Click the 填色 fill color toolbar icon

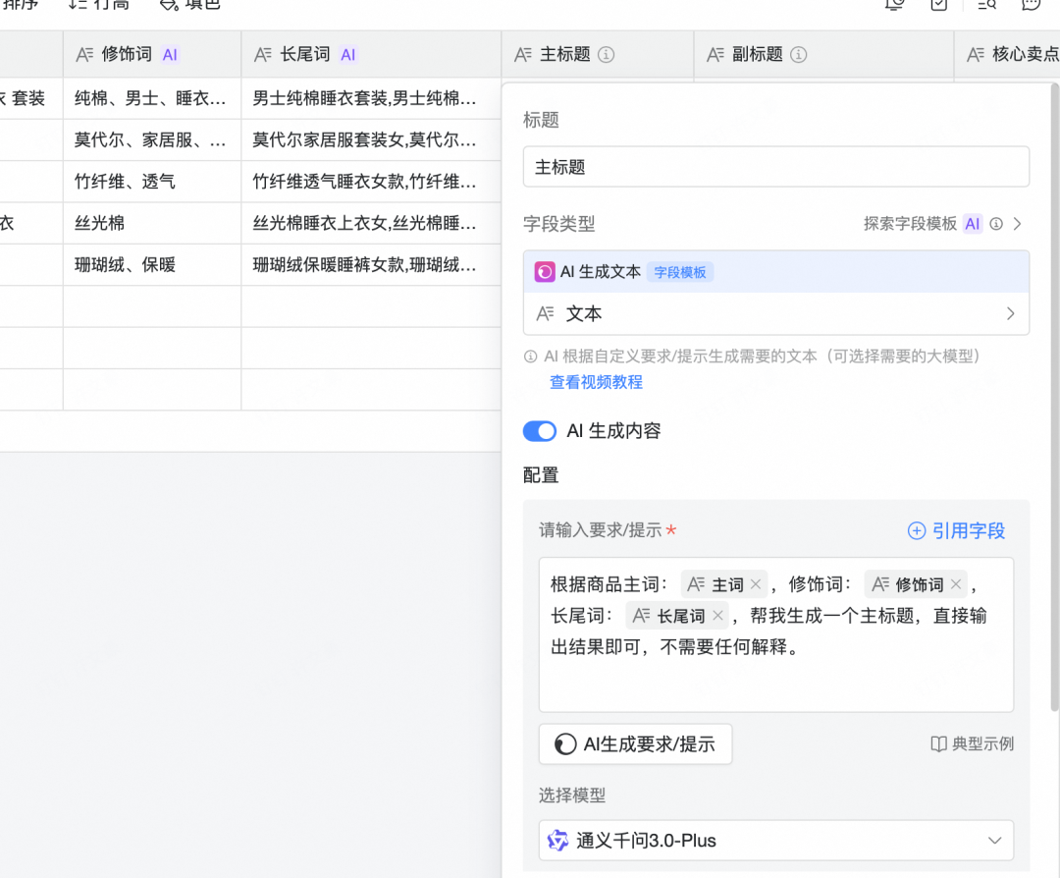tap(169, 6)
